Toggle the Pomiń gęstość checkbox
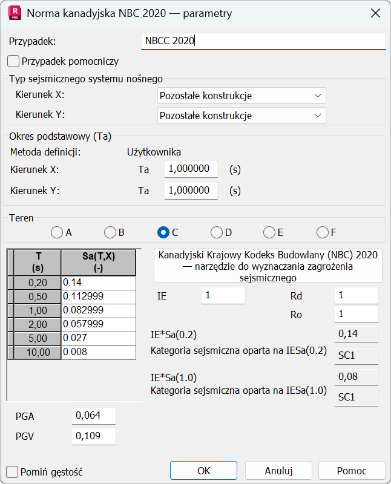This screenshot has height=484, width=391. (12, 472)
